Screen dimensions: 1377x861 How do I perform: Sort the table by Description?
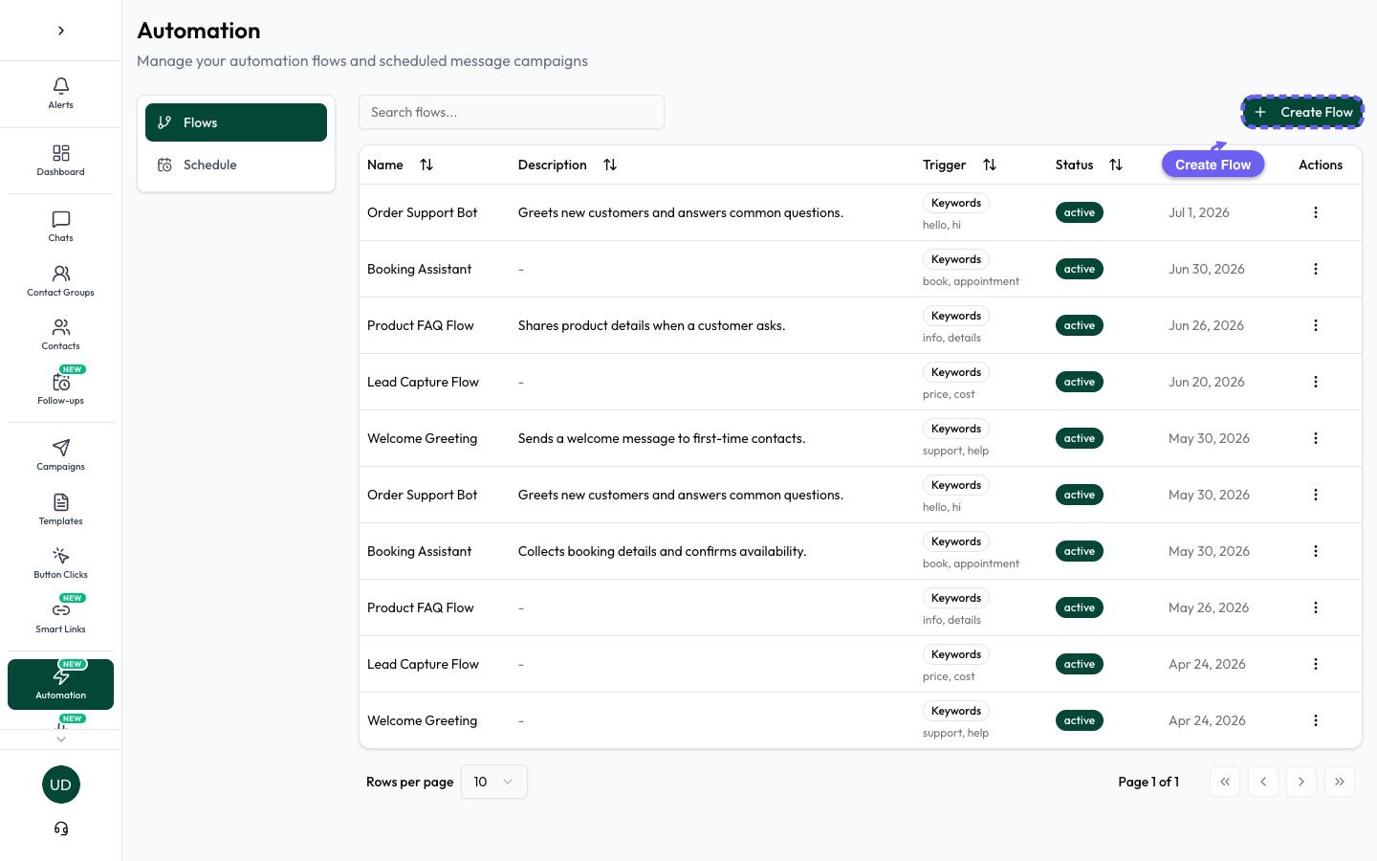tap(610, 165)
